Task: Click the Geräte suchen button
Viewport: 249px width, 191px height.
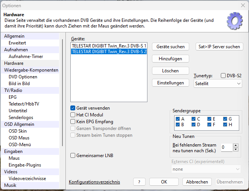Action: pos(170,47)
